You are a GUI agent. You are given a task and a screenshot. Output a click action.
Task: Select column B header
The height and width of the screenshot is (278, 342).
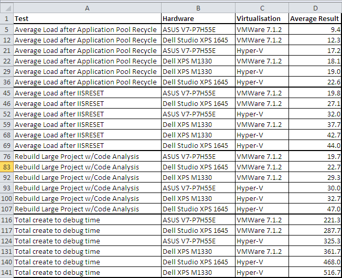[x=198, y=7]
